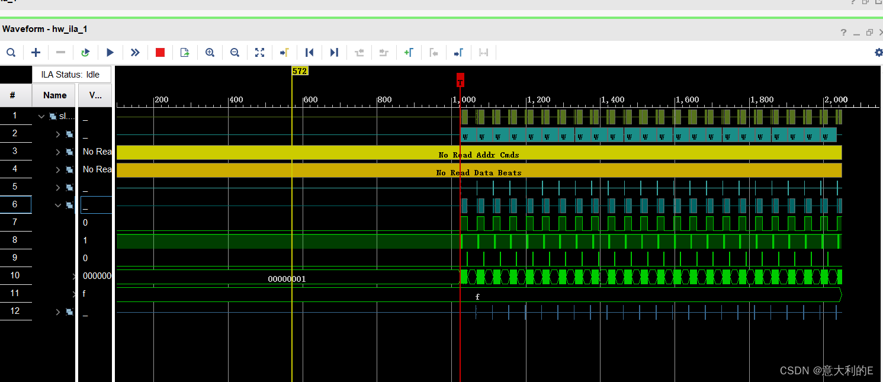Click value cell 'f' in row 11
This screenshot has width=883, height=382.
click(x=95, y=294)
